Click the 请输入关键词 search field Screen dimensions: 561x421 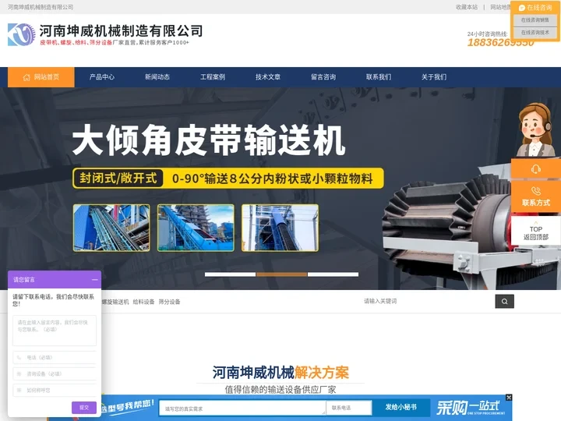(428, 302)
